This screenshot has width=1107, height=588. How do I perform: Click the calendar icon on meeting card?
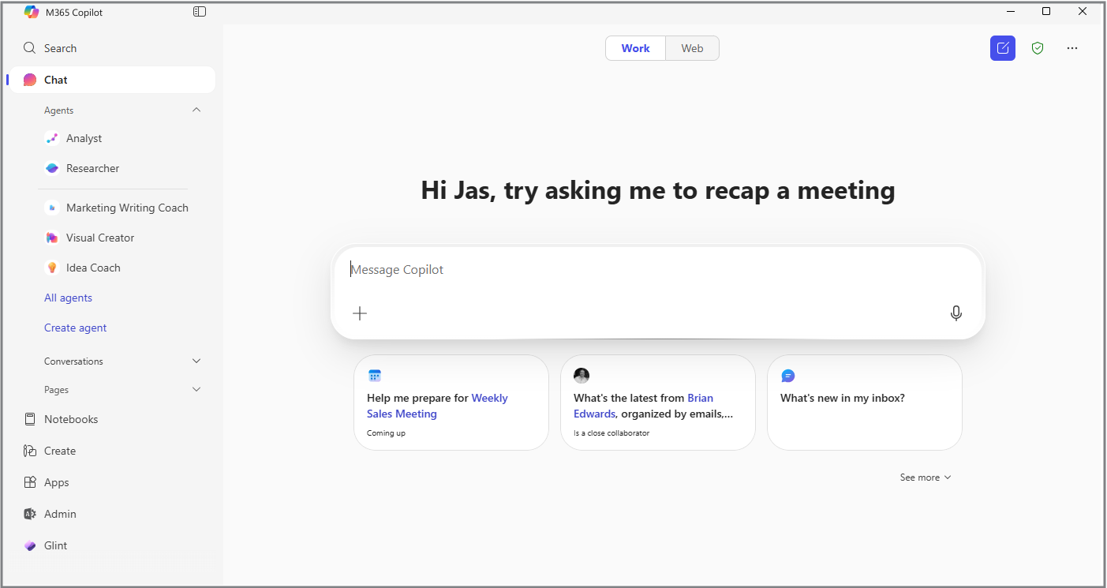pyautogui.click(x=375, y=376)
